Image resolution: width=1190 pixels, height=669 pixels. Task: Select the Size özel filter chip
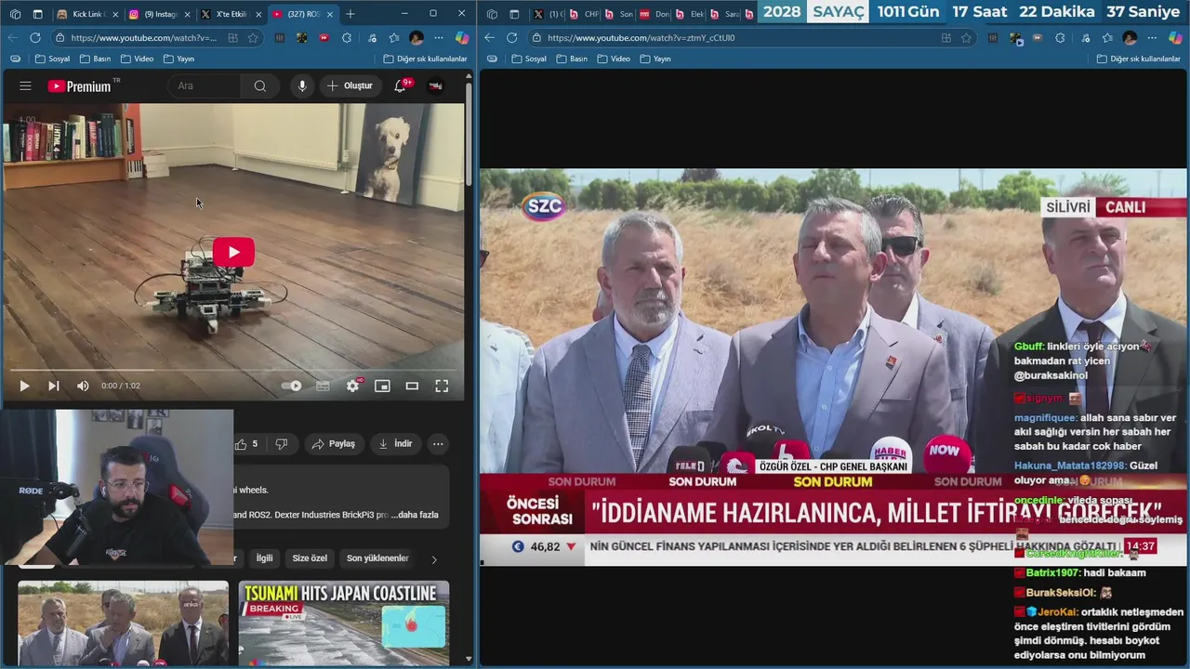coord(310,558)
